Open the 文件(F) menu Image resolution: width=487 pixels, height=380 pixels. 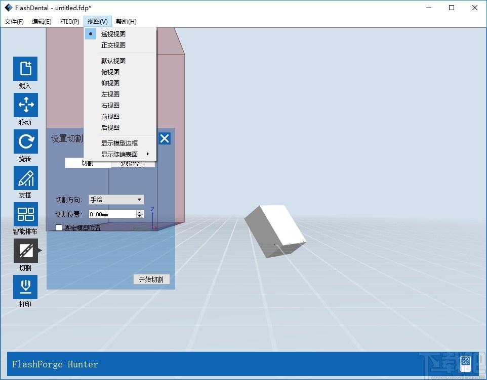point(14,21)
